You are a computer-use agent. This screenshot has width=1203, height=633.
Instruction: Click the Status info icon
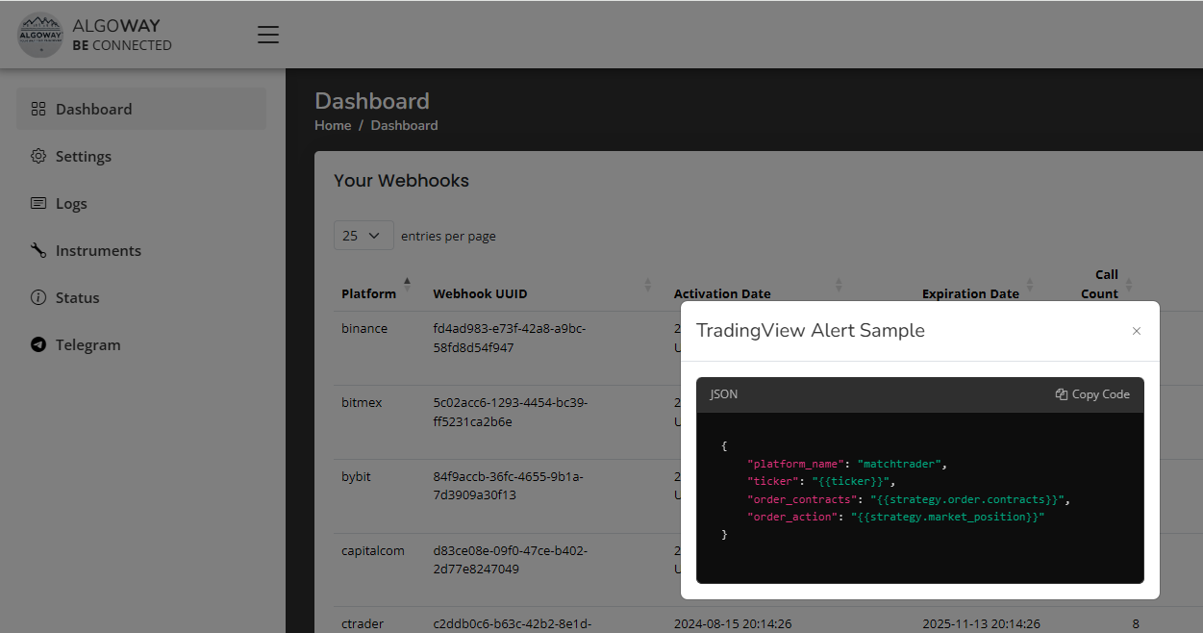tap(38, 297)
